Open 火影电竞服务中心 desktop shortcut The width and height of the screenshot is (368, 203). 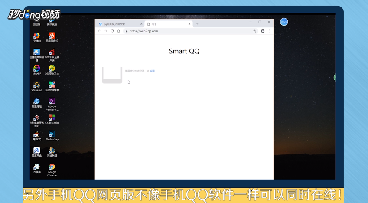36,121
